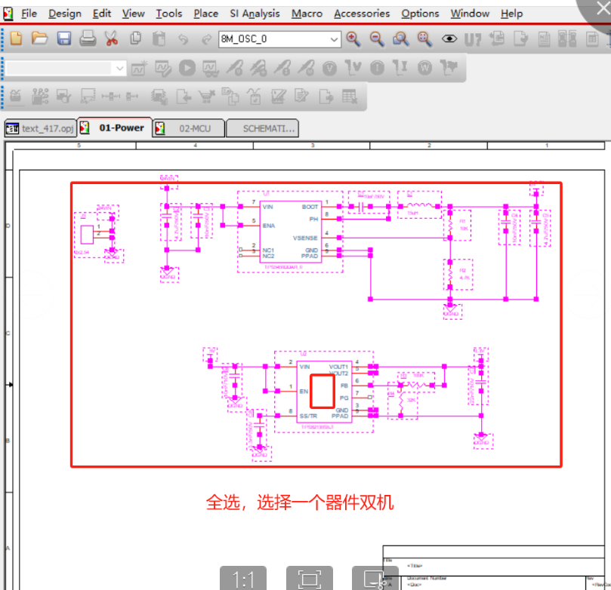Select the 01-Power tab
Image resolution: width=611 pixels, height=590 pixels.
[x=115, y=128]
